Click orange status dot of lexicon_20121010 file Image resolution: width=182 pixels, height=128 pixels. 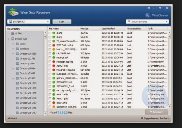point(54,49)
